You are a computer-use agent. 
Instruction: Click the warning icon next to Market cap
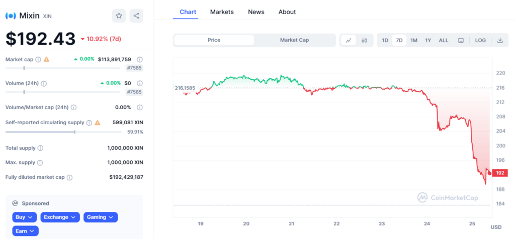pyautogui.click(x=46, y=60)
